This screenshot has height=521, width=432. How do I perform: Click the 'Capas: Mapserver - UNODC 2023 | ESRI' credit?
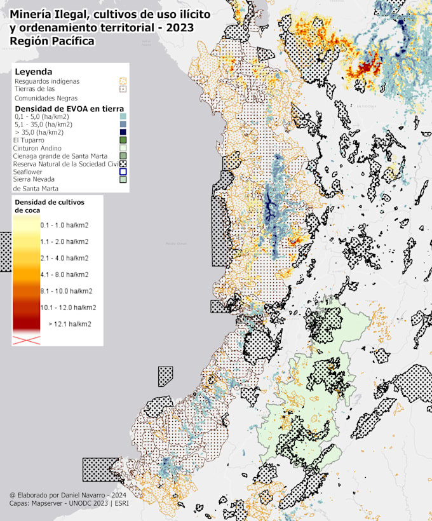69,503
